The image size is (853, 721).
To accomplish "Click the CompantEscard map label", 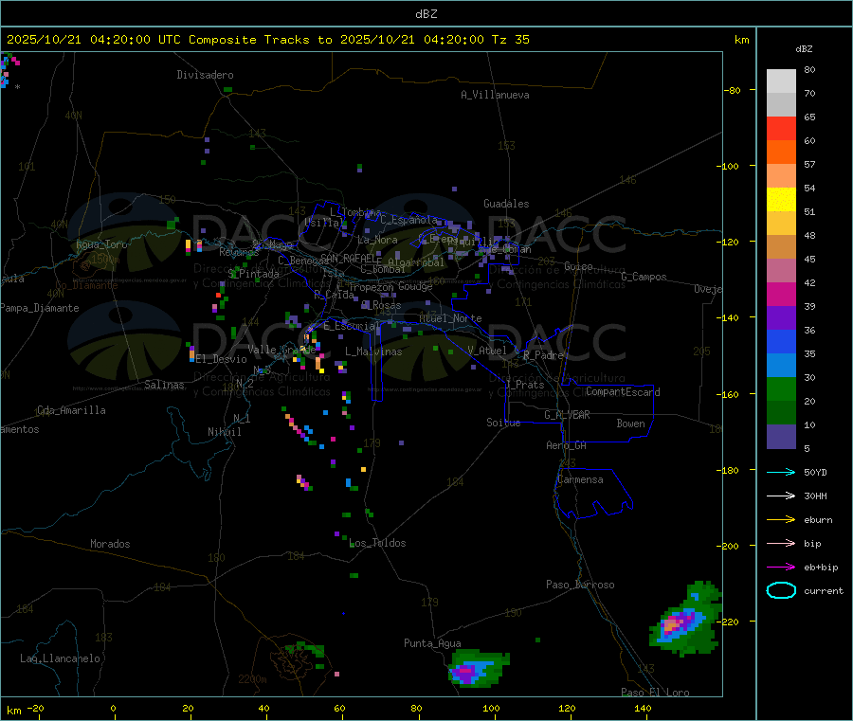I will (623, 392).
